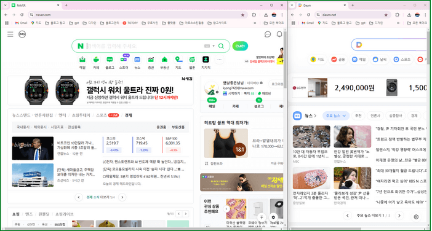432x231 pixels.
Task: Open Naver 부동산 shortcut icon
Action: pyautogui.click(x=164, y=60)
